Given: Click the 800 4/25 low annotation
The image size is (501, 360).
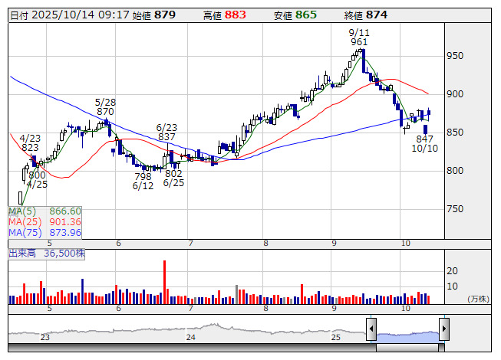Looking at the screenshot, I should click(x=37, y=180).
